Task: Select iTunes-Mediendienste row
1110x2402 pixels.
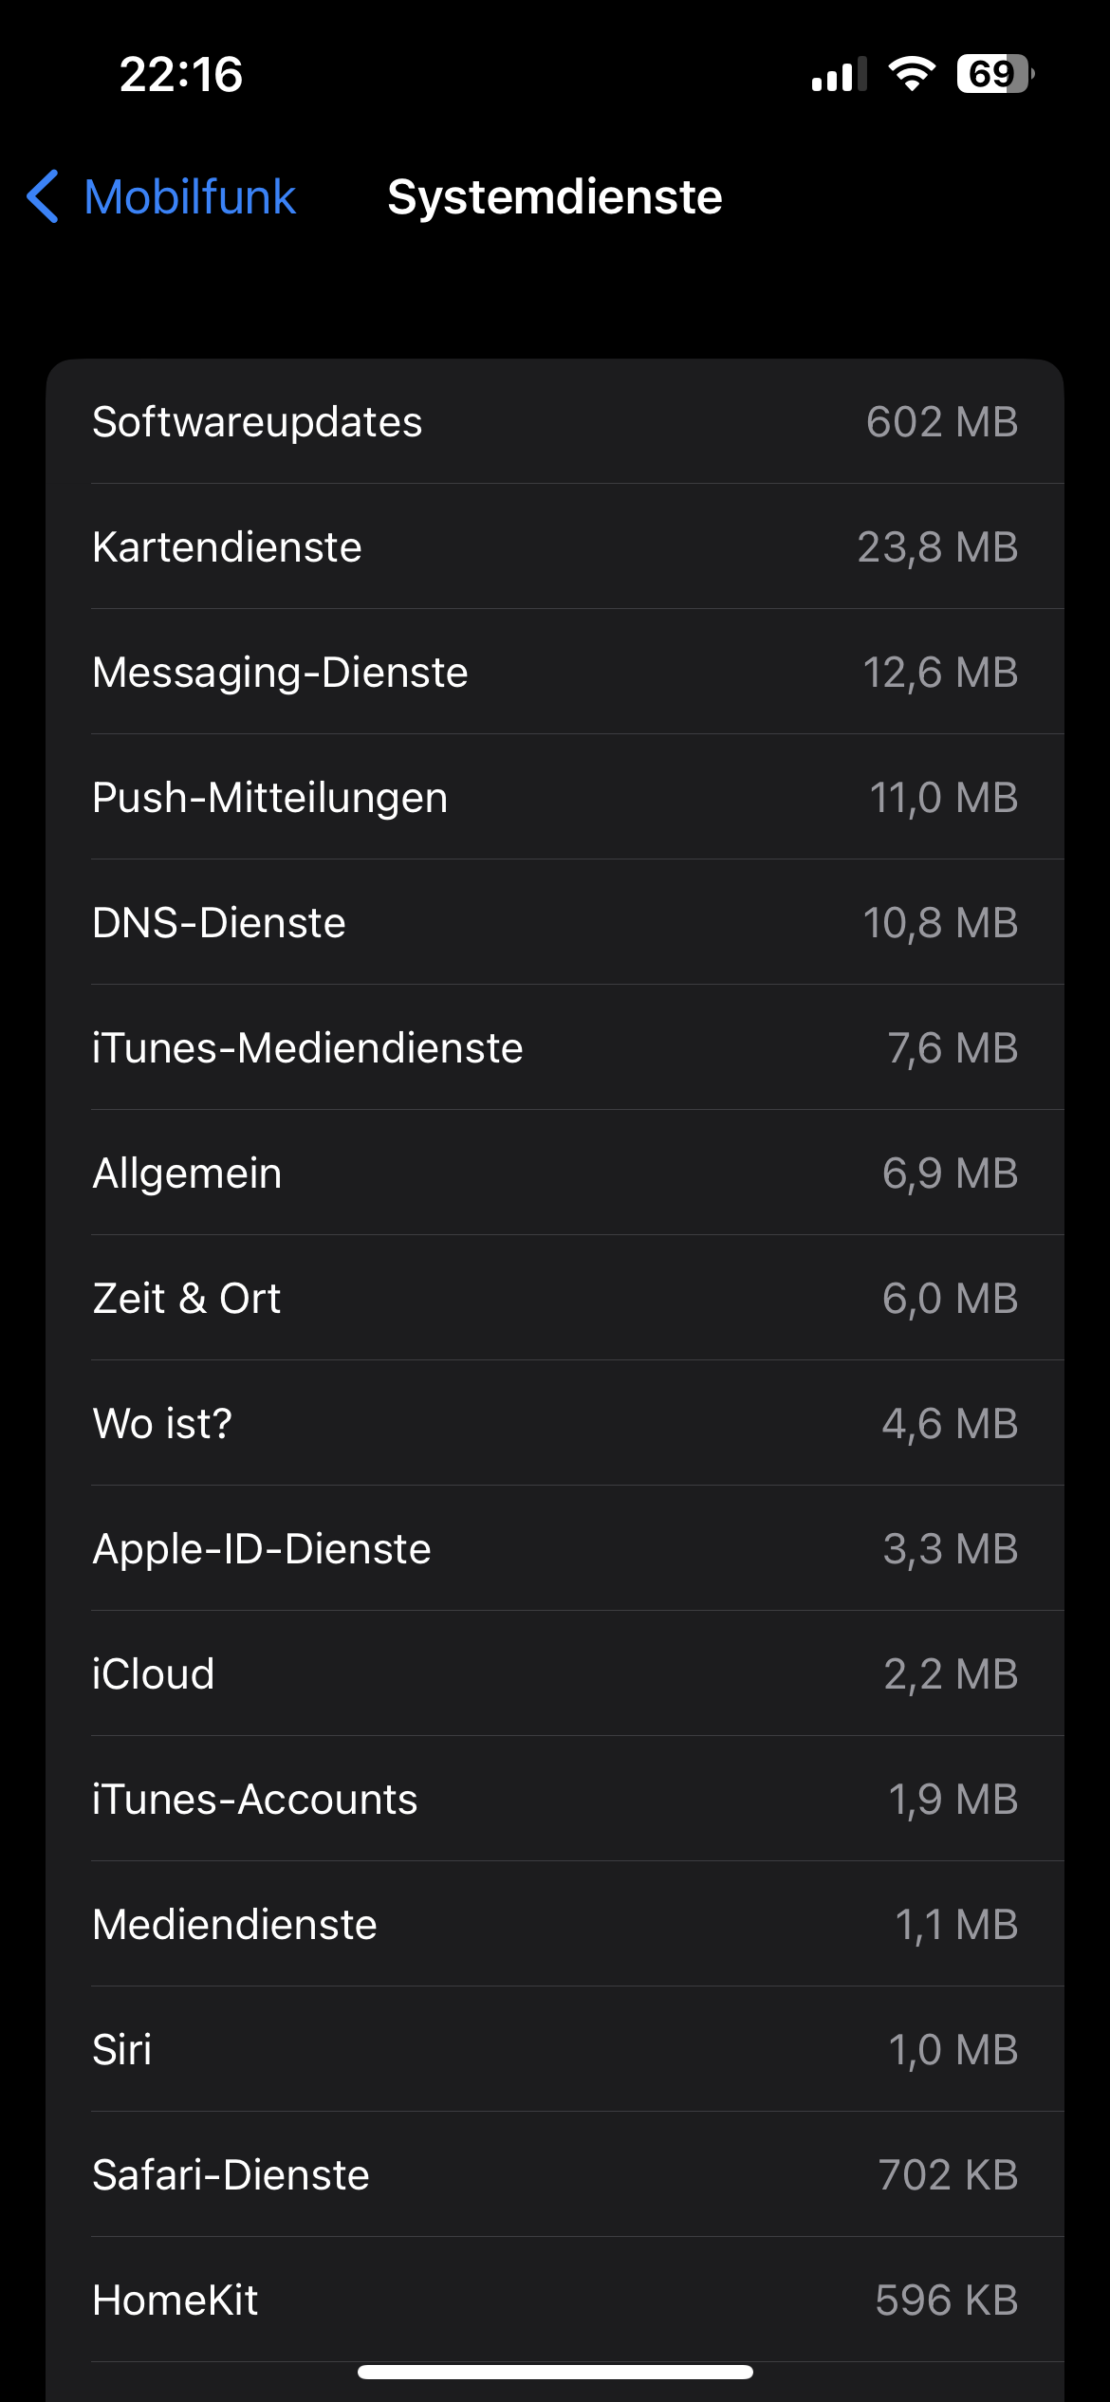Action: (555, 1047)
